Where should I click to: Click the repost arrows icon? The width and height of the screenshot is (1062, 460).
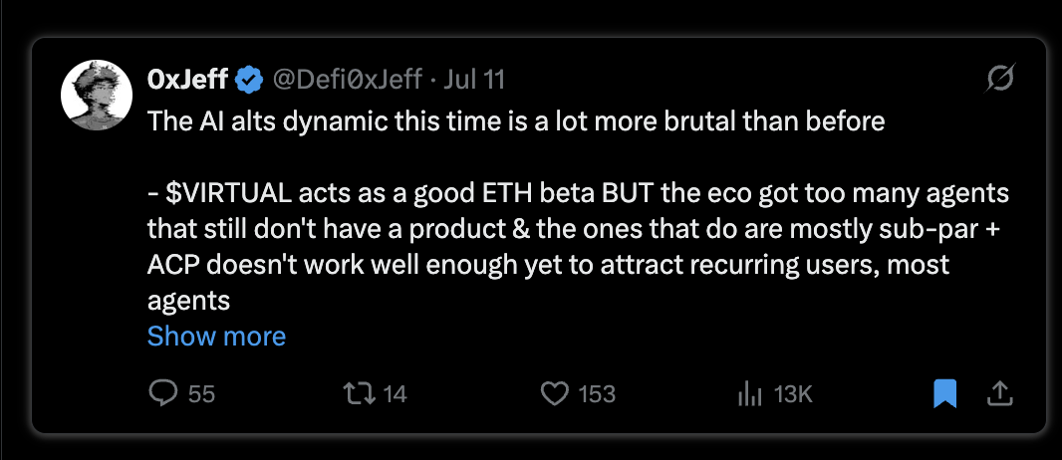point(359,393)
